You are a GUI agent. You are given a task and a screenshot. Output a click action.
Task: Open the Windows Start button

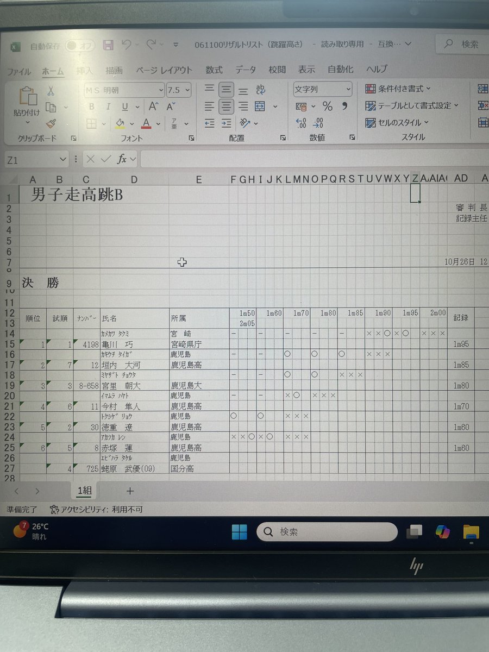(x=239, y=532)
